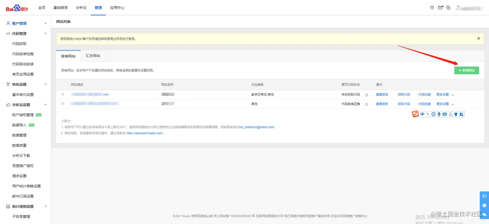
Task: Open 账户授权管理 in the sidebar
Action: [23, 115]
